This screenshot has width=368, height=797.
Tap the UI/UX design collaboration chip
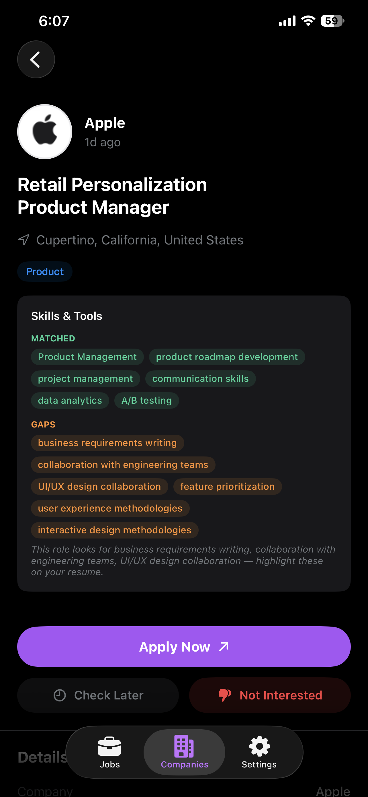99,487
